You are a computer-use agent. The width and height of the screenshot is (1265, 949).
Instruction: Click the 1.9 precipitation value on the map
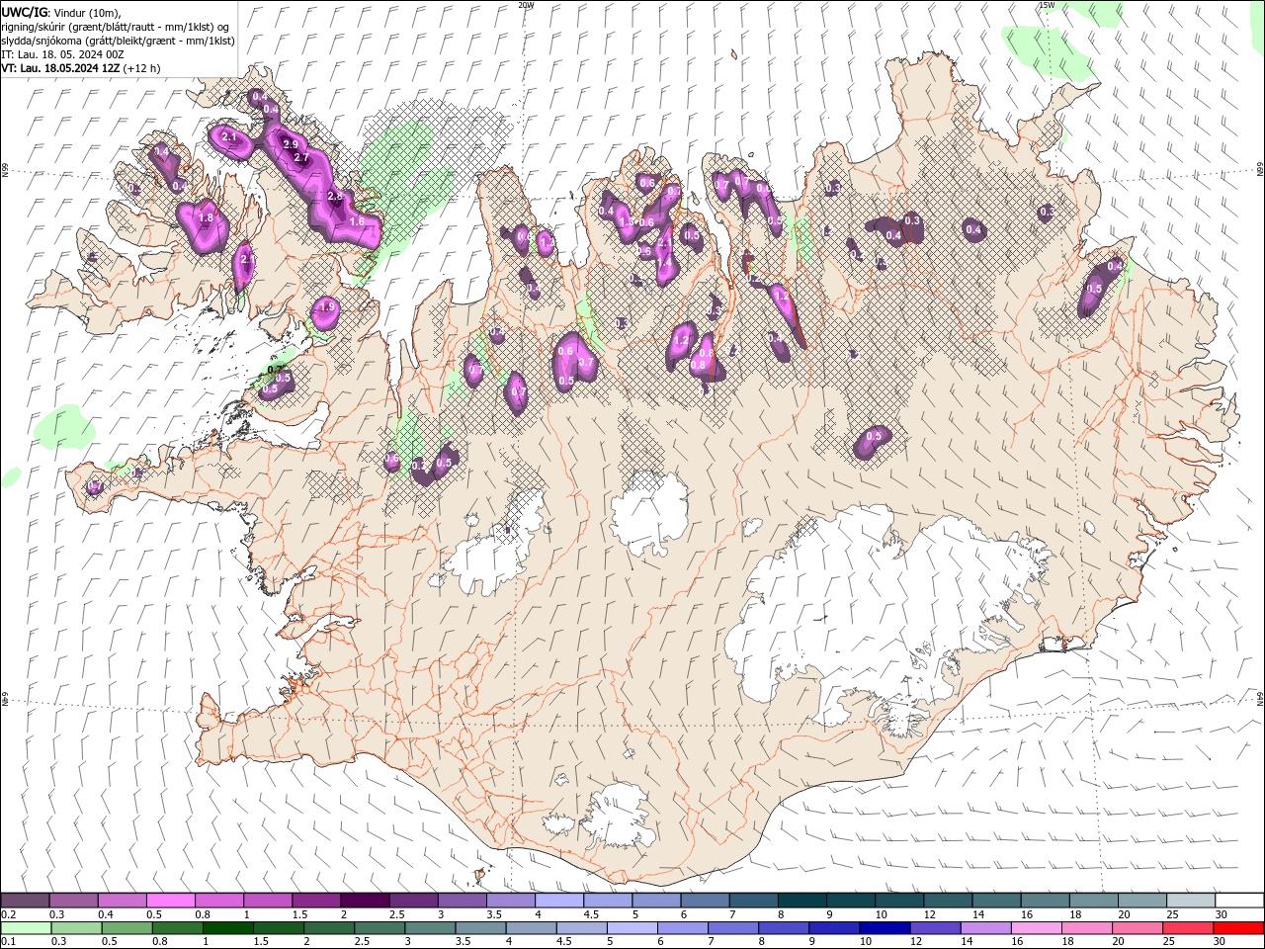[x=328, y=308]
